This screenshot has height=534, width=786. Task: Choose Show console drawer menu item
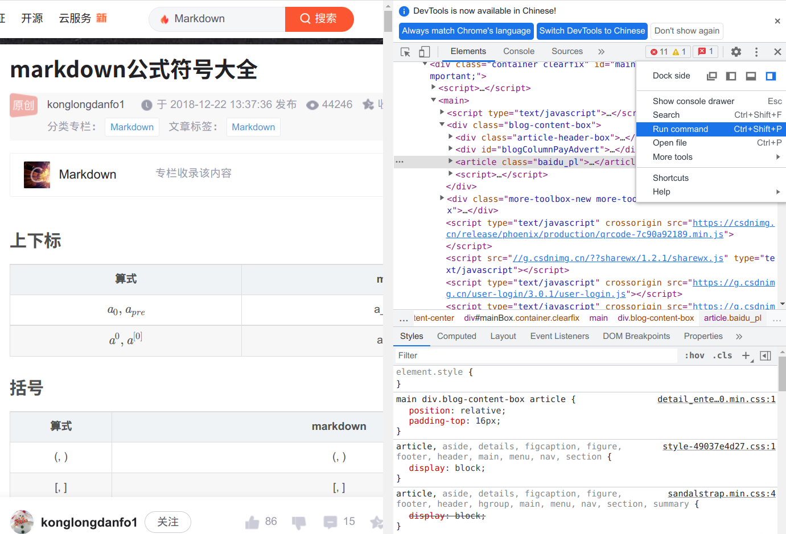(711, 101)
